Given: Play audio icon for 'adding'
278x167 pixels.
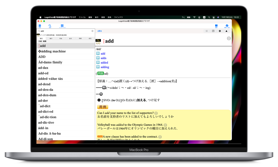Looking at the screenshot, I should [x=98, y=67].
